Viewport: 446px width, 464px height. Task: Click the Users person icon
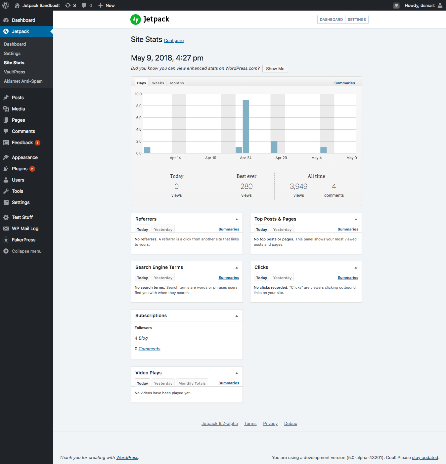pyautogui.click(x=6, y=180)
